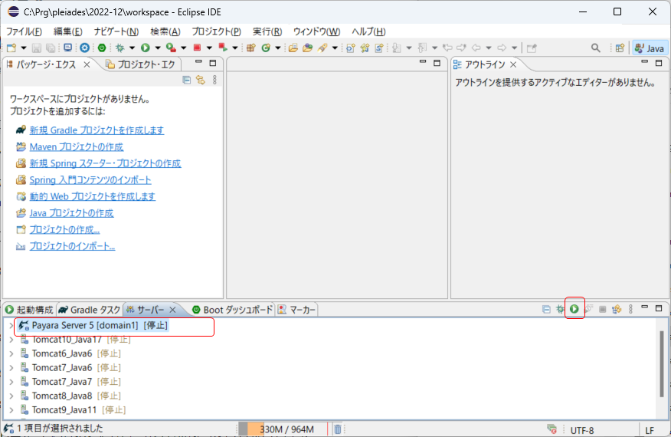
Task: Open the ナビゲート(N) menu
Action: (x=116, y=31)
